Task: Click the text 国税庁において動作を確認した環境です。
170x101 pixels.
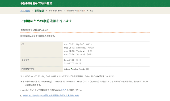Action: point(38,36)
